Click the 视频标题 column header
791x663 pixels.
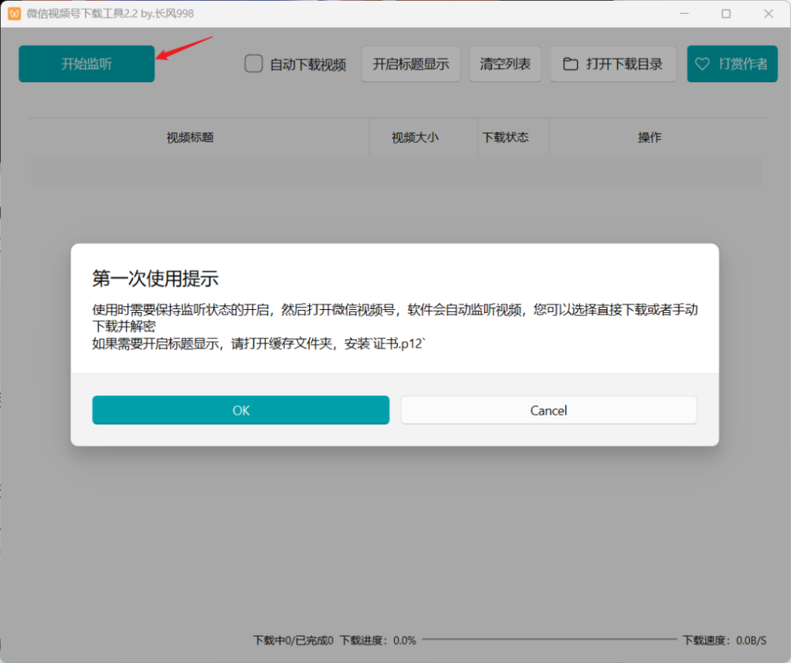pos(188,137)
